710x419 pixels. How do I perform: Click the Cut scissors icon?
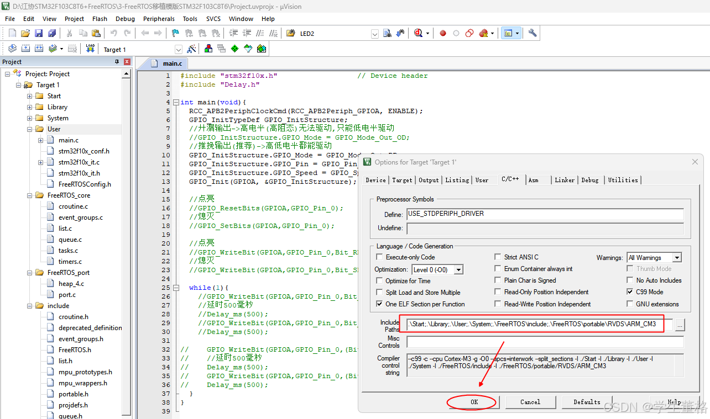pos(70,33)
